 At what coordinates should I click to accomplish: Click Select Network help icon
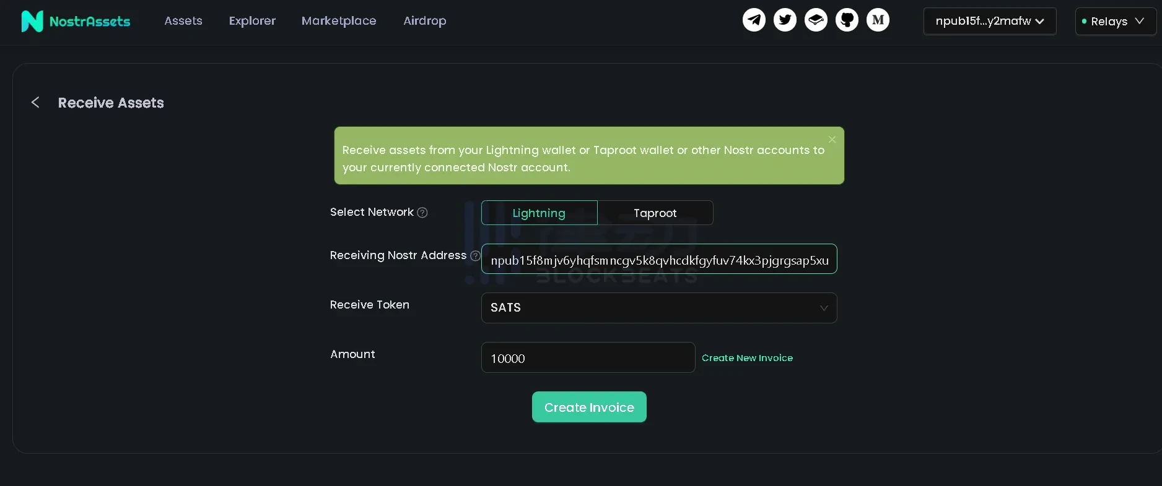422,213
